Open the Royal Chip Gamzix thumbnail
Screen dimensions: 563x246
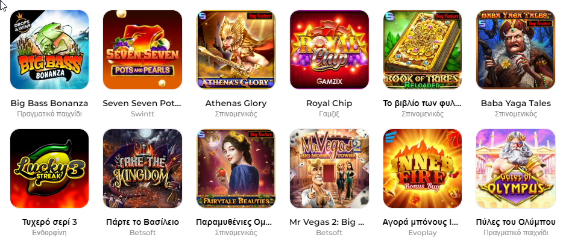coord(329,49)
